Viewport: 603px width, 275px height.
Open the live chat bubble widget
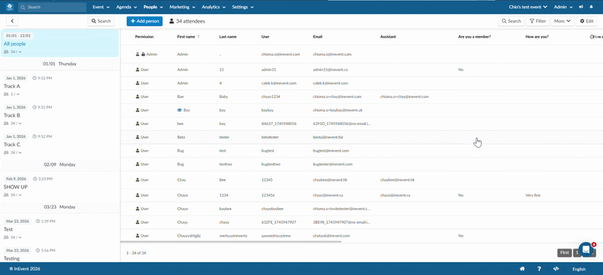[x=586, y=249]
